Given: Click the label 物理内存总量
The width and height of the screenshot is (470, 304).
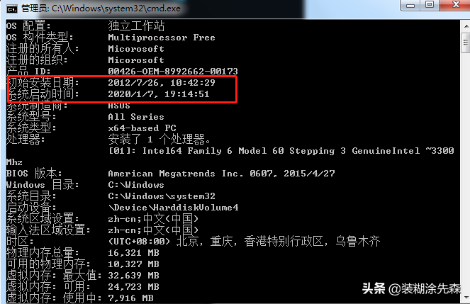Looking at the screenshot, I should point(43,253).
